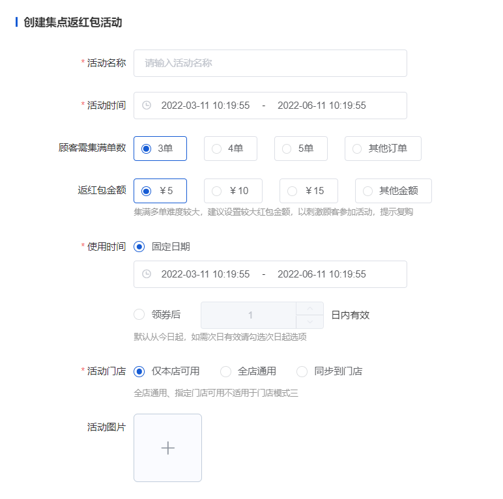Choose the 3单 order option

(160, 149)
